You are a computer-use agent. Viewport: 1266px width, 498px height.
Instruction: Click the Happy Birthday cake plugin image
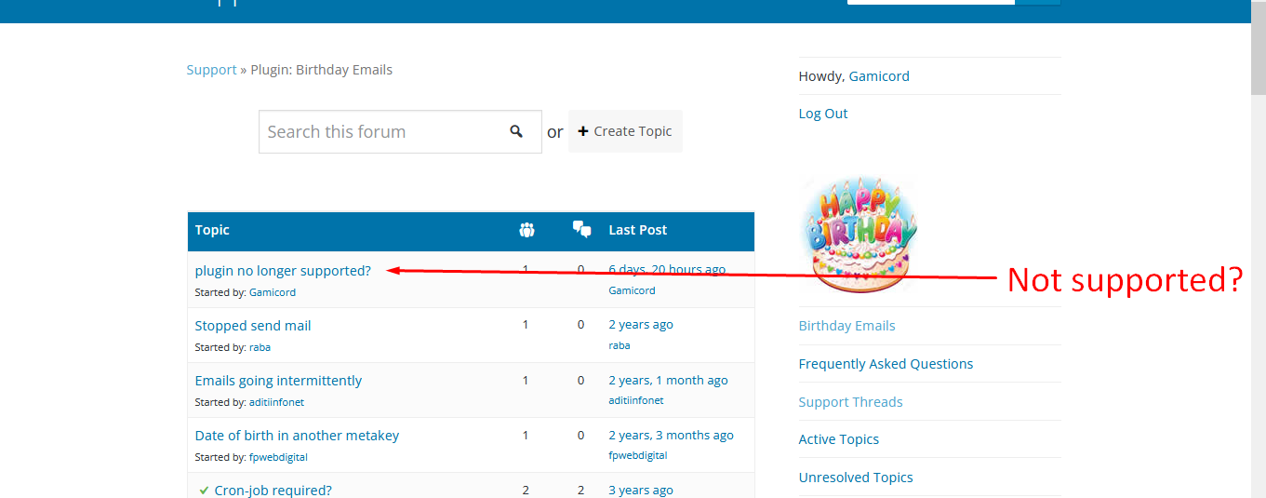pyautogui.click(x=858, y=233)
